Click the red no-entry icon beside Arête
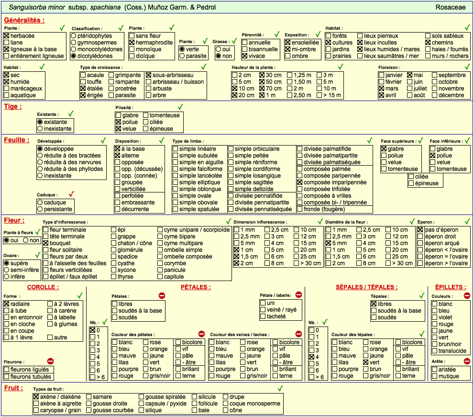 click(x=467, y=361)
